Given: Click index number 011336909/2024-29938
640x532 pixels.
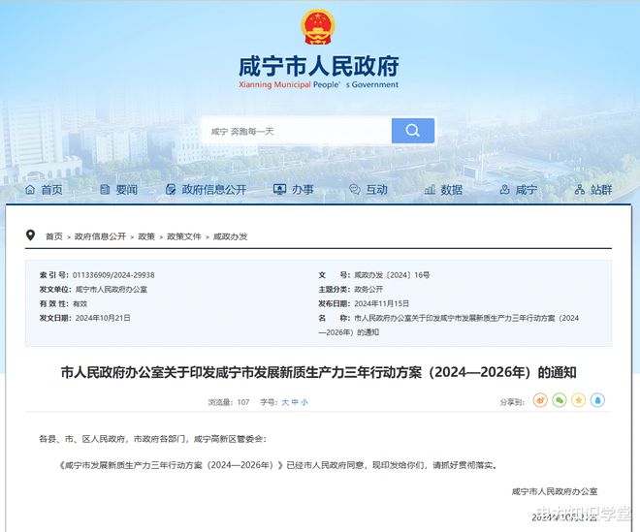Looking at the screenshot, I should point(113,275).
